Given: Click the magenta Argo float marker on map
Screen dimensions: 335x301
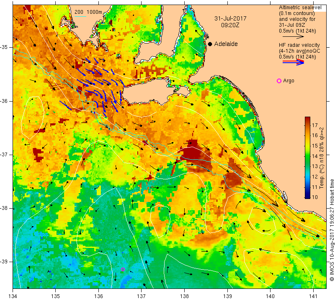Looking at the screenshot, I should coord(123,269).
